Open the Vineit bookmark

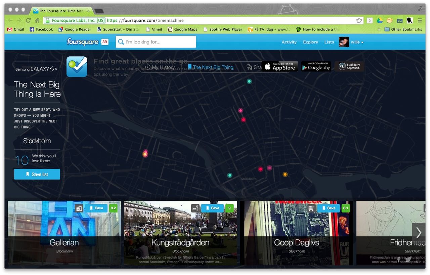coord(154,30)
